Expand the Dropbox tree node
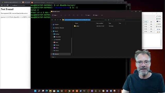Image resolution: width=165 pixels, height=93 pixels. tap(52, 25)
